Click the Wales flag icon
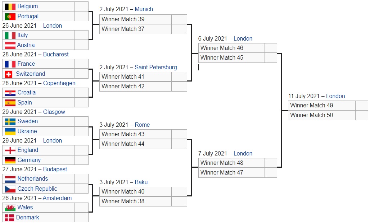 tap(10, 208)
